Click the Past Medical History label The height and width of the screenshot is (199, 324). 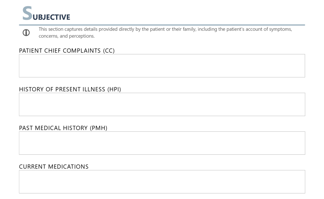53,128
